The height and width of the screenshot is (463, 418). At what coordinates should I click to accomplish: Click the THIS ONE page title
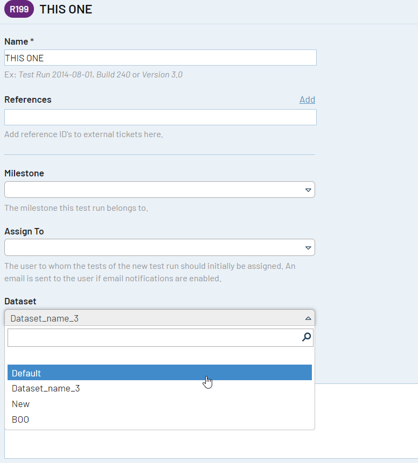point(66,10)
